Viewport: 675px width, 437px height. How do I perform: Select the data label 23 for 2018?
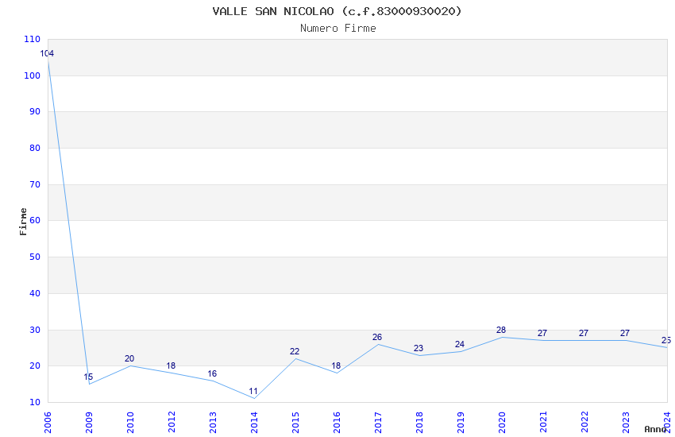tap(418, 348)
